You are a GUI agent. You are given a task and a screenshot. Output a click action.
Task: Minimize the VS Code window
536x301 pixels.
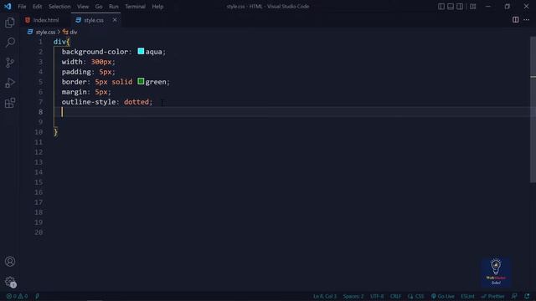tap(488, 7)
